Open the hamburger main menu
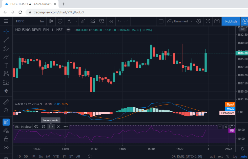248x159 pixels. 6,21
